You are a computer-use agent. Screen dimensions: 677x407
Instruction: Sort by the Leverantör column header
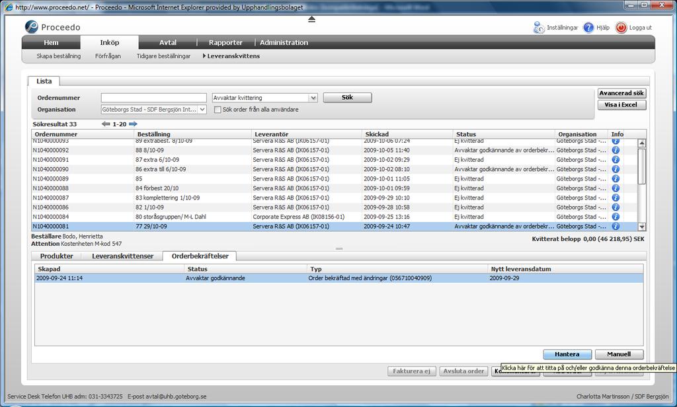[x=307, y=134]
